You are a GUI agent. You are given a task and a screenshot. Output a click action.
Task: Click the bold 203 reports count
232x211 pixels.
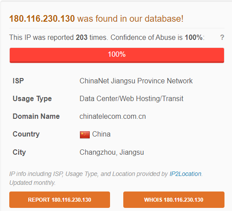pos(81,37)
